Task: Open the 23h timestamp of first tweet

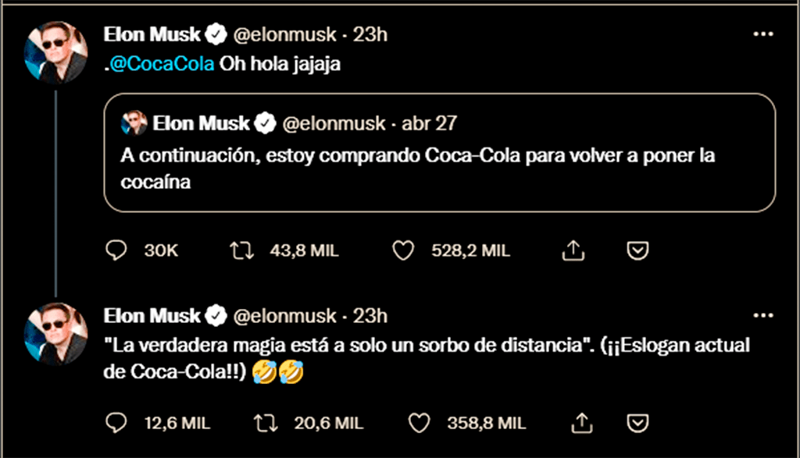Action: coord(370,34)
